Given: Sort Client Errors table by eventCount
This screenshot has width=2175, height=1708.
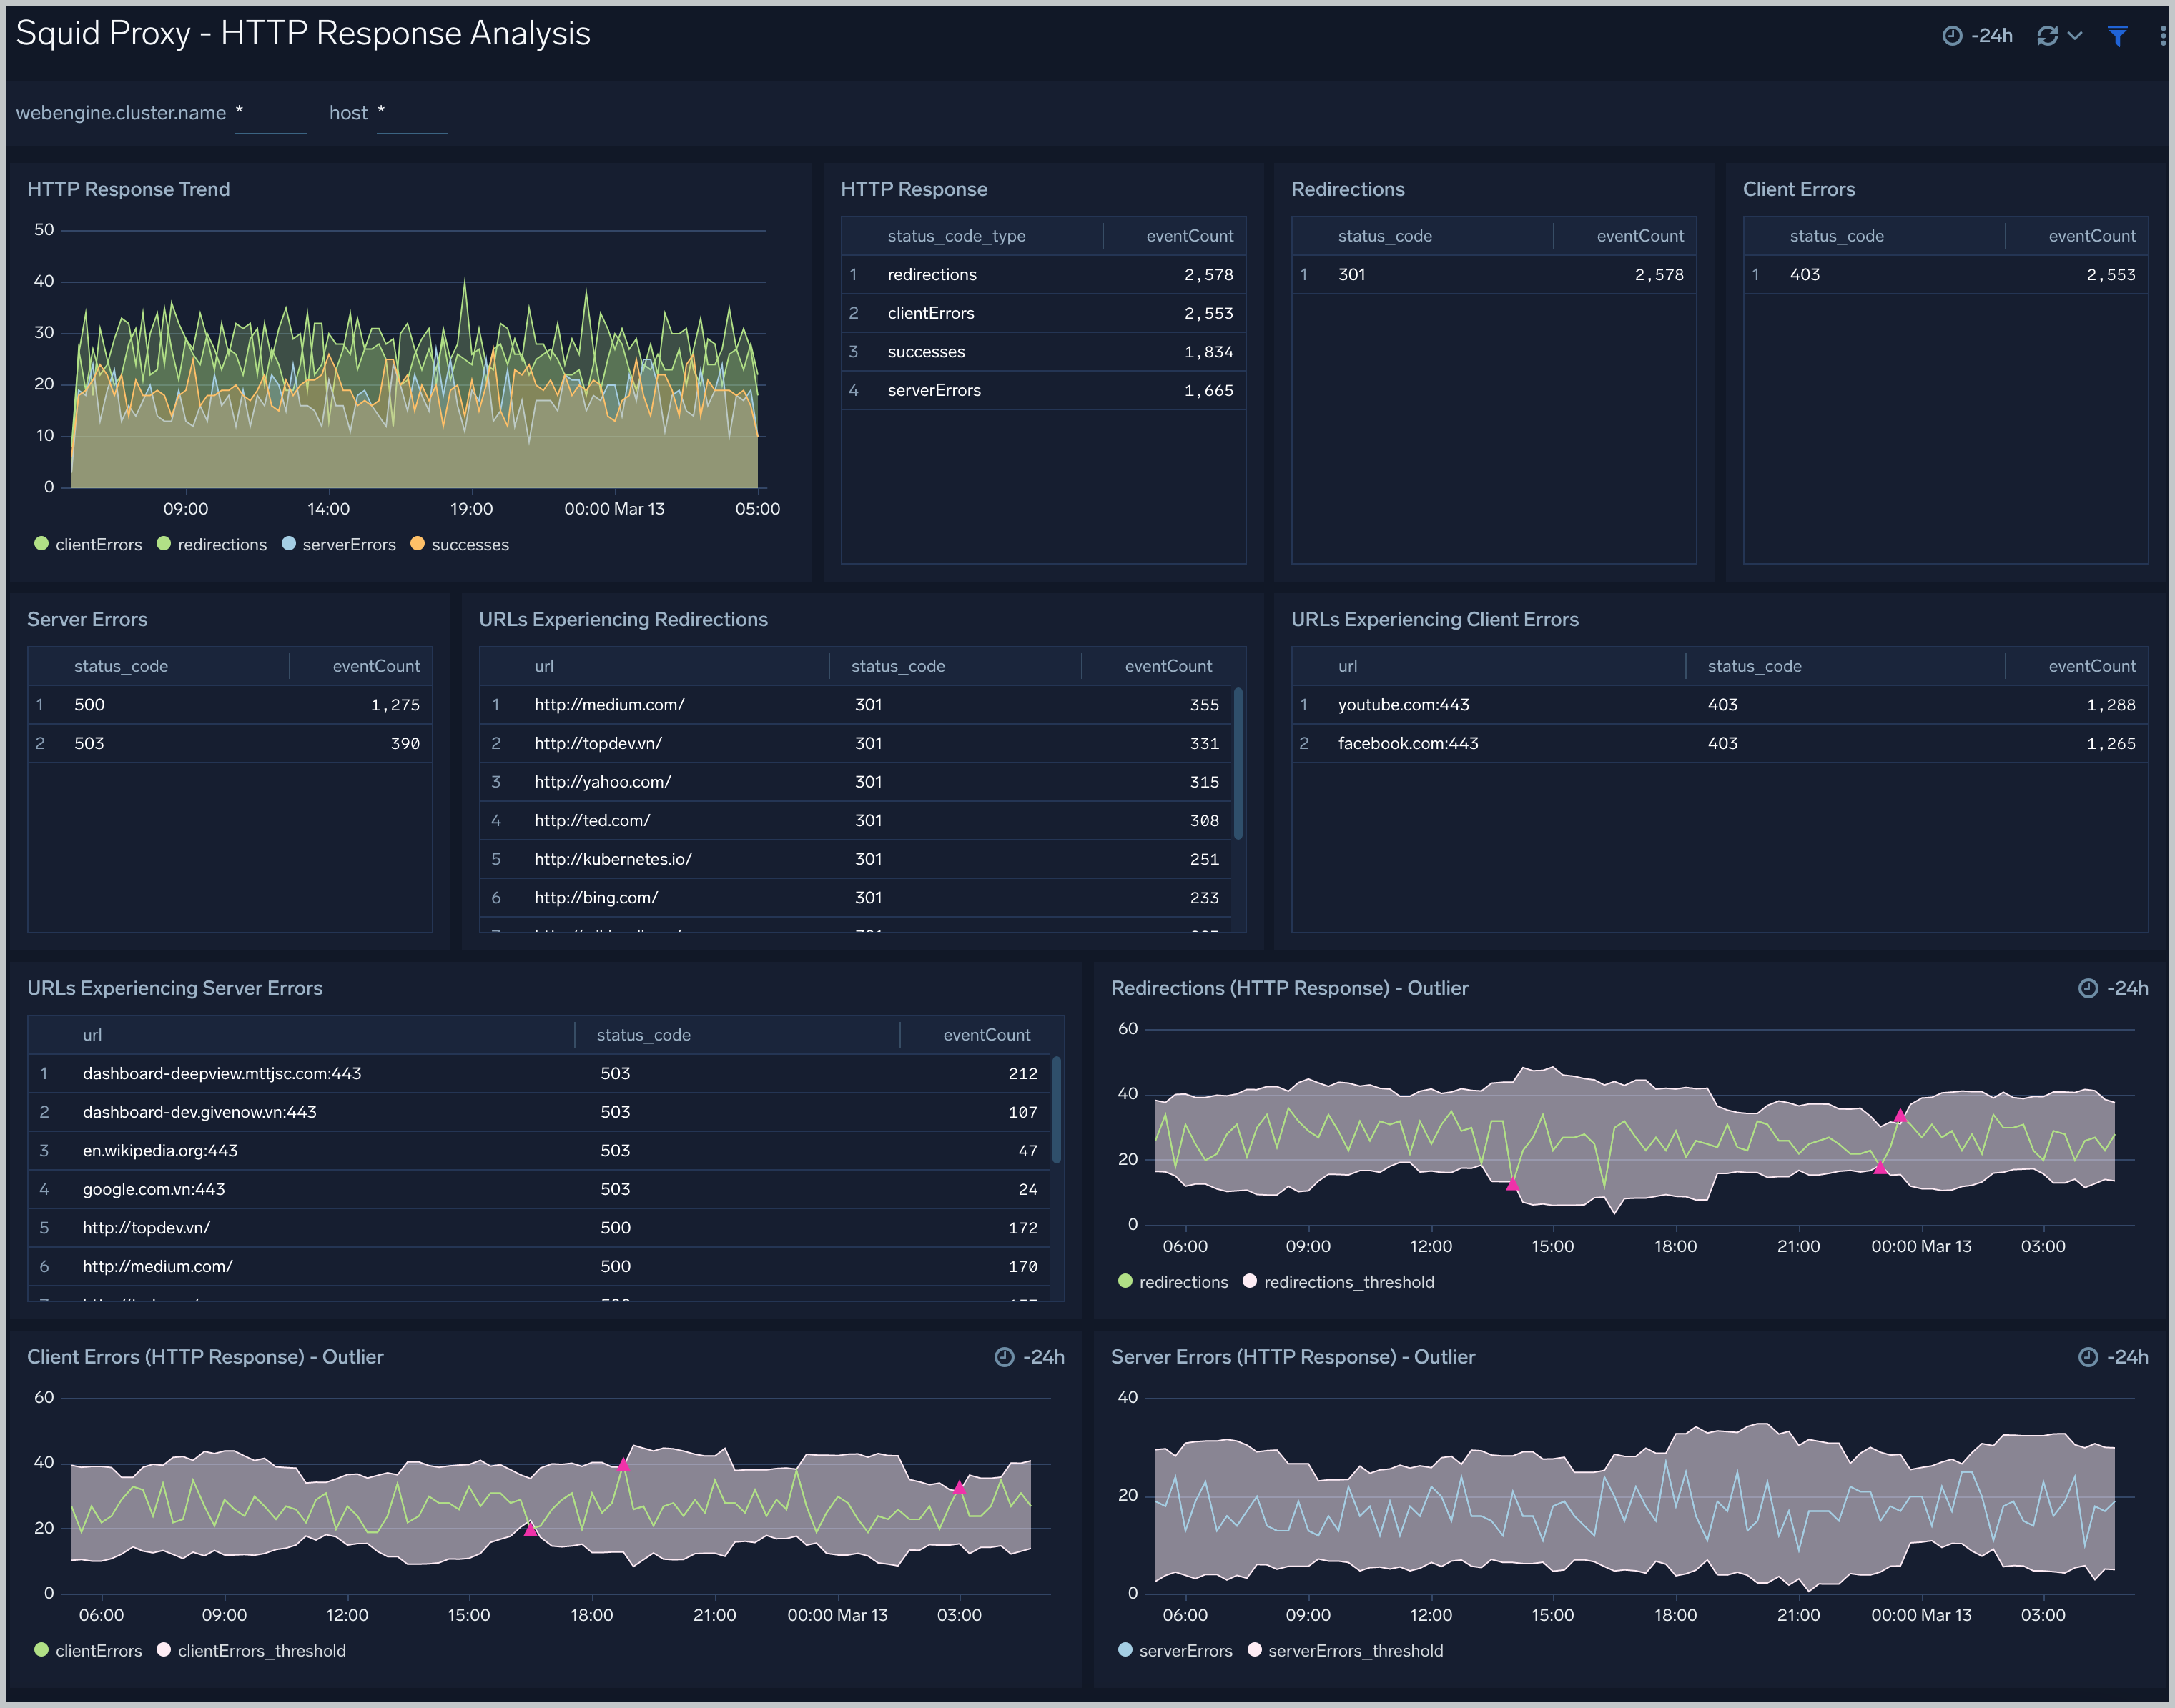Looking at the screenshot, I should coord(2091,236).
